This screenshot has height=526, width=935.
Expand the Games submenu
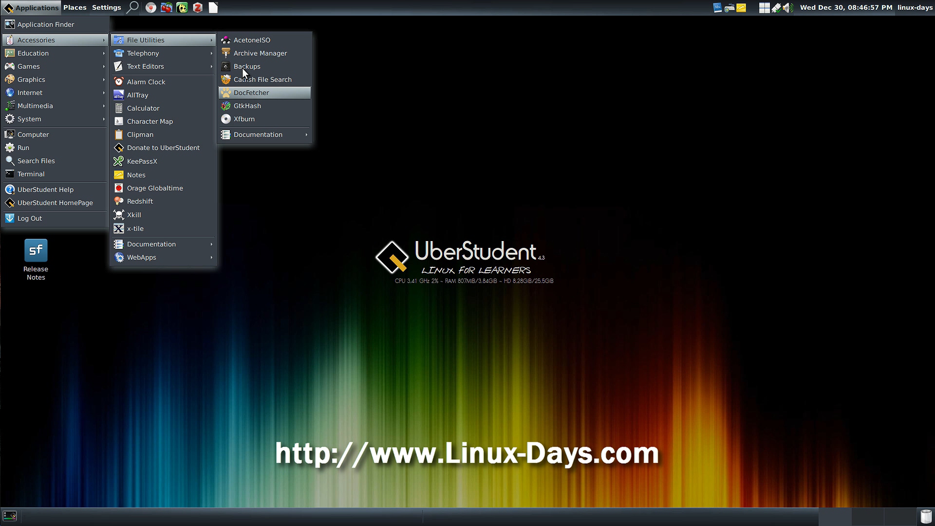tap(55, 66)
